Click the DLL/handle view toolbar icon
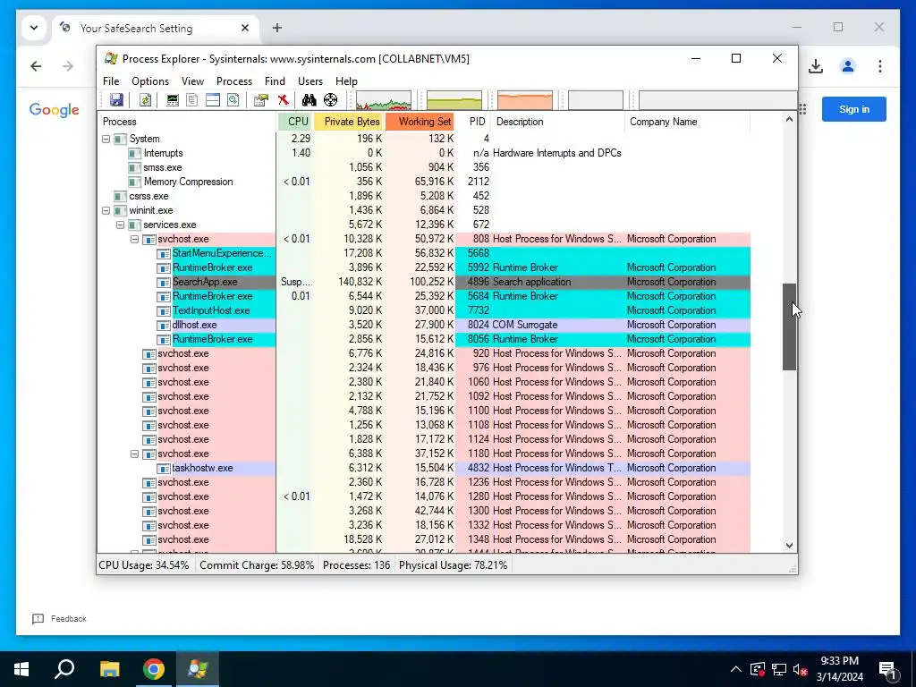Viewport: 916px width, 687px height. pyautogui.click(x=233, y=100)
